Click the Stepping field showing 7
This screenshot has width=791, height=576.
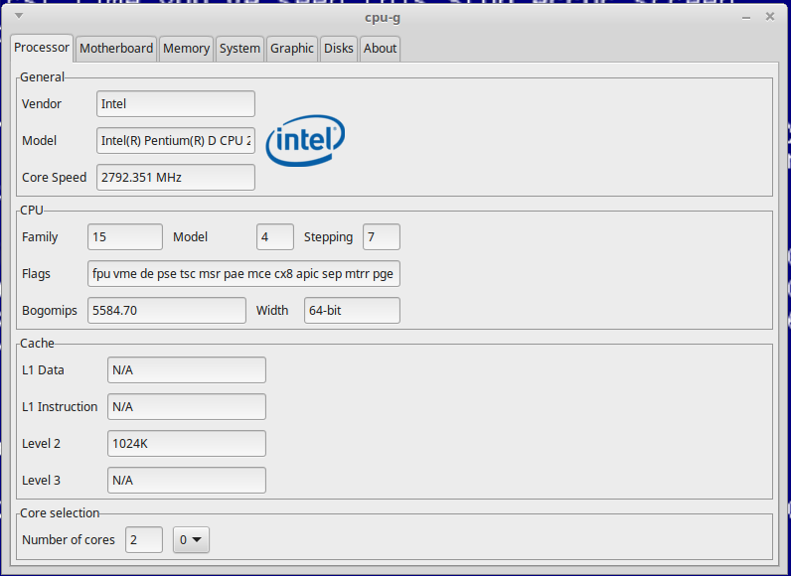click(x=382, y=236)
